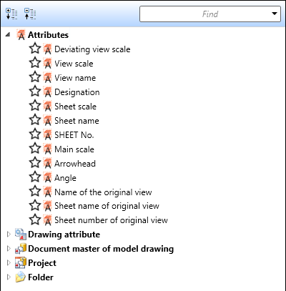The height and width of the screenshot is (291, 286).
Task: Click the Expand all tree icon
Action: click(x=11, y=14)
